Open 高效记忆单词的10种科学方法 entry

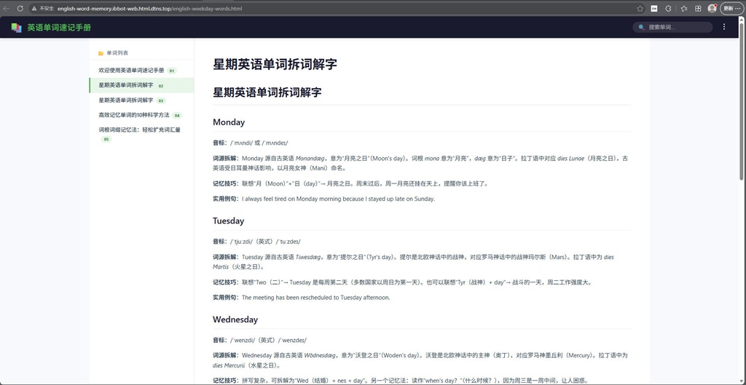point(141,115)
